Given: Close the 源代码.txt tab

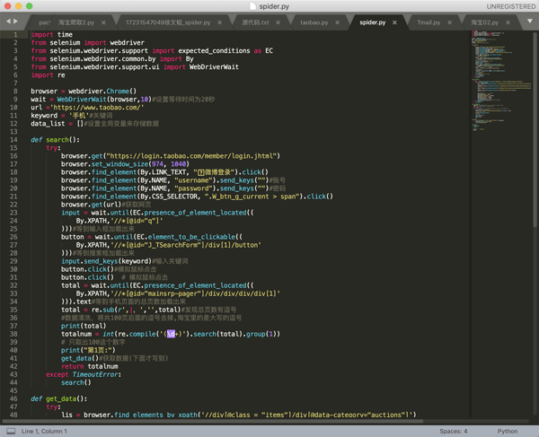Looking at the screenshot, I should (x=278, y=22).
